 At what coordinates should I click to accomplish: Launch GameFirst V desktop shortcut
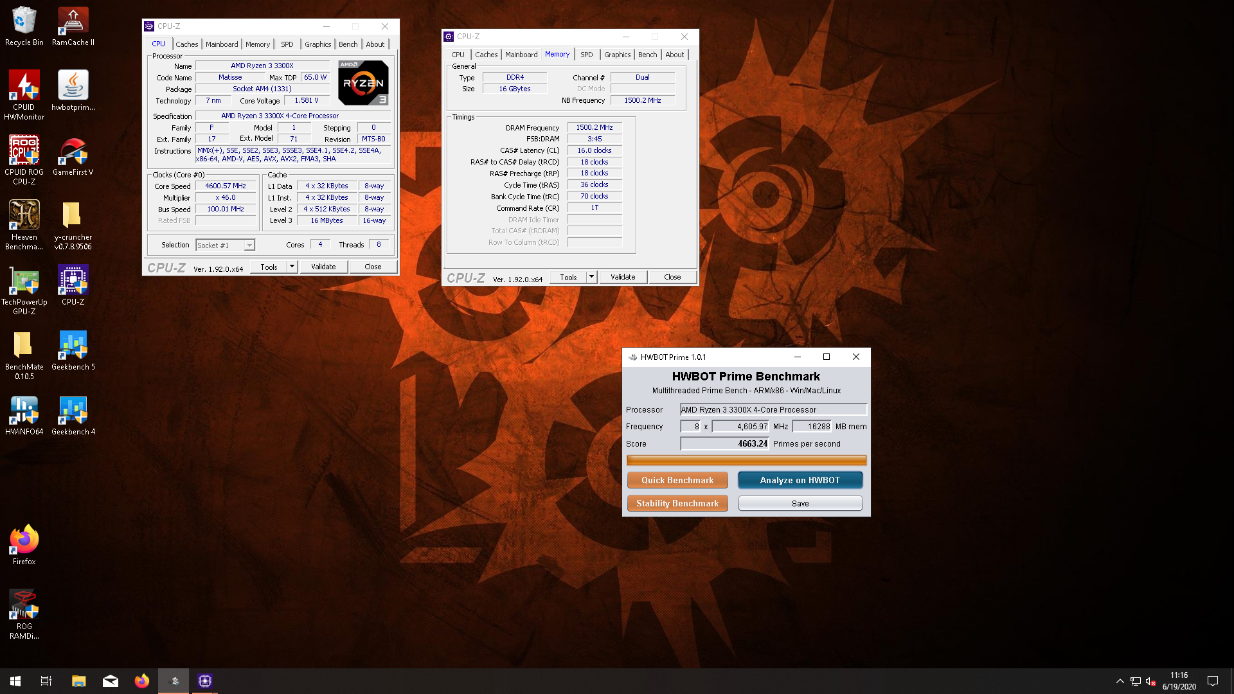click(73, 156)
